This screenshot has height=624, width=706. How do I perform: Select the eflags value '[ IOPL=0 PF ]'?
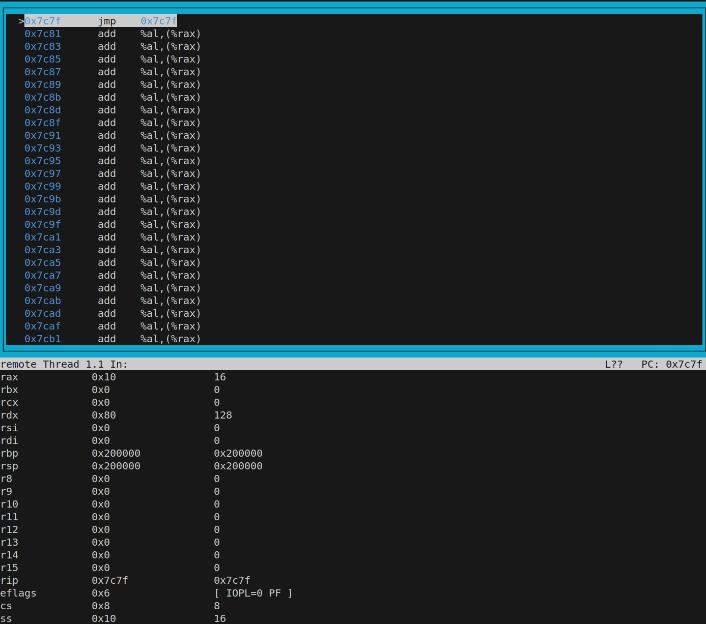coord(253,593)
